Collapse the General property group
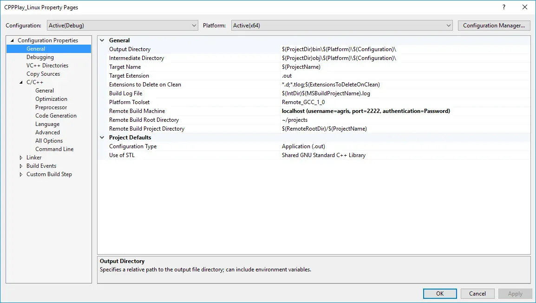Screen dimensions: 536x303 tap(102, 40)
